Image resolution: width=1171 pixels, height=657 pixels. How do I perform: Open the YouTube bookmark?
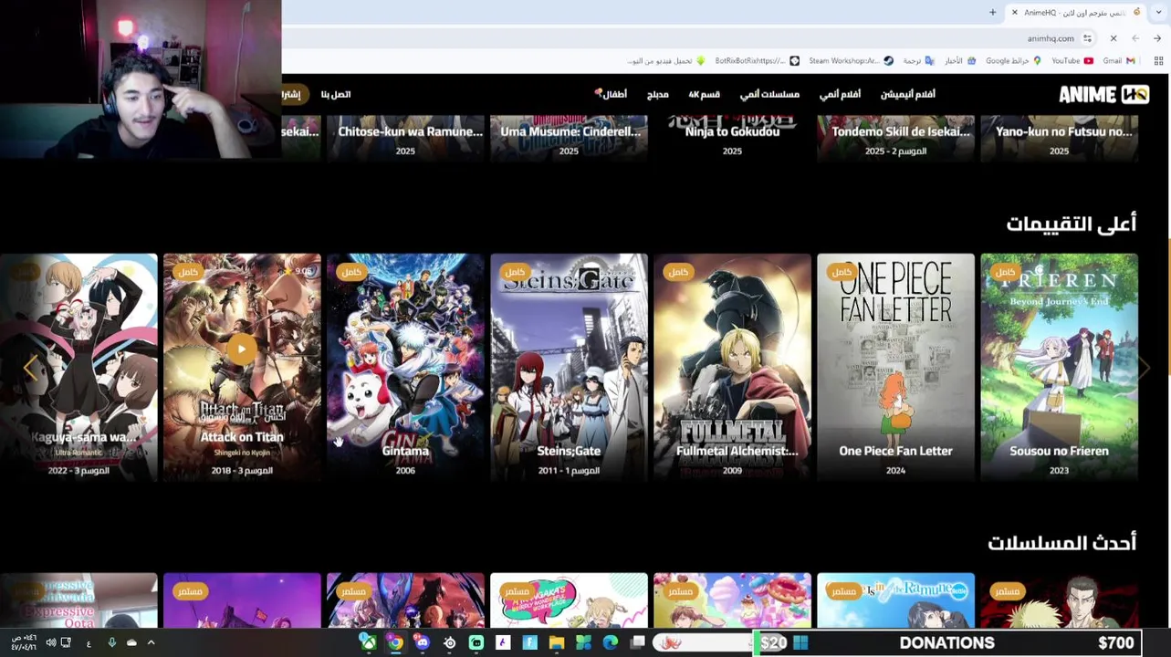[1072, 61]
